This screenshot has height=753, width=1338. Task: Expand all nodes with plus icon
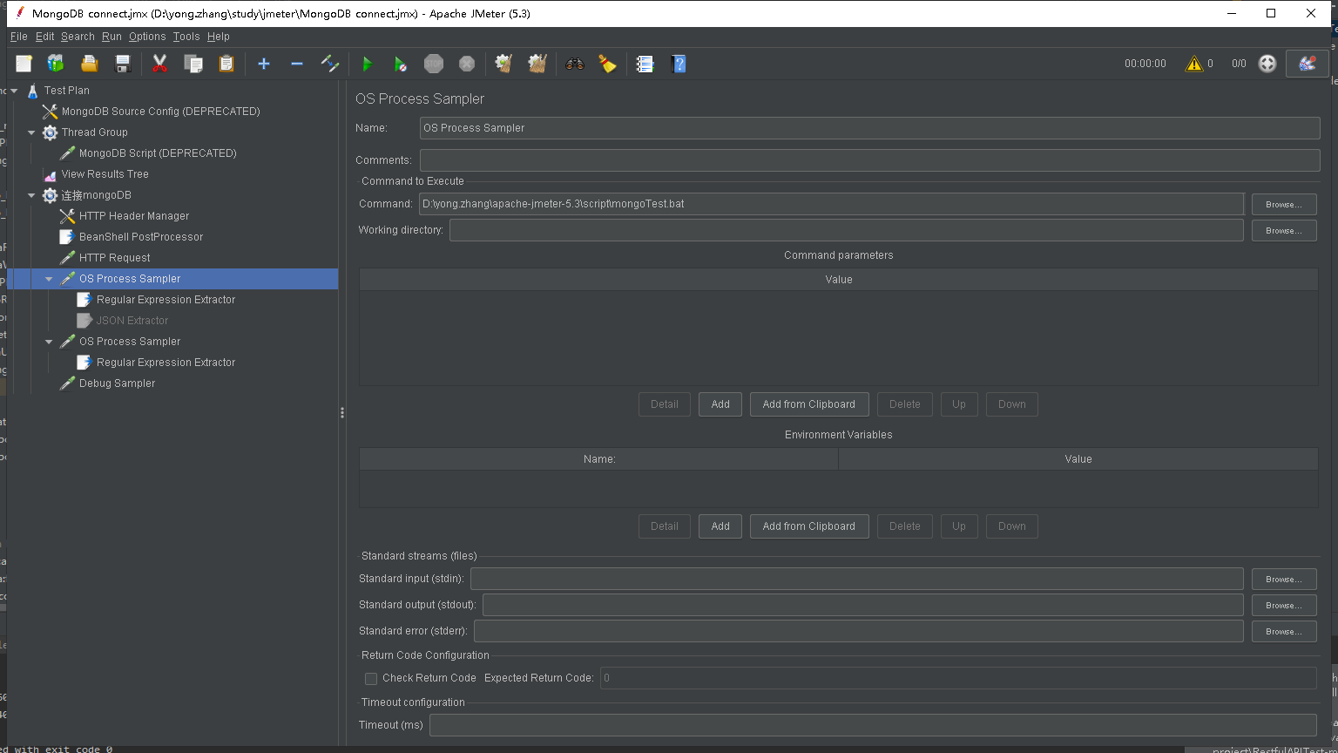point(264,64)
